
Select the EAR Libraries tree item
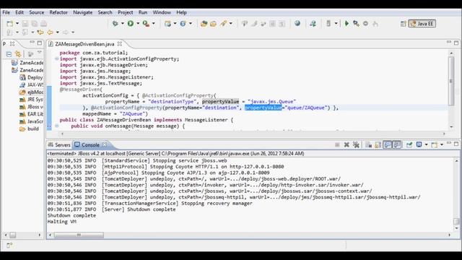32,114
